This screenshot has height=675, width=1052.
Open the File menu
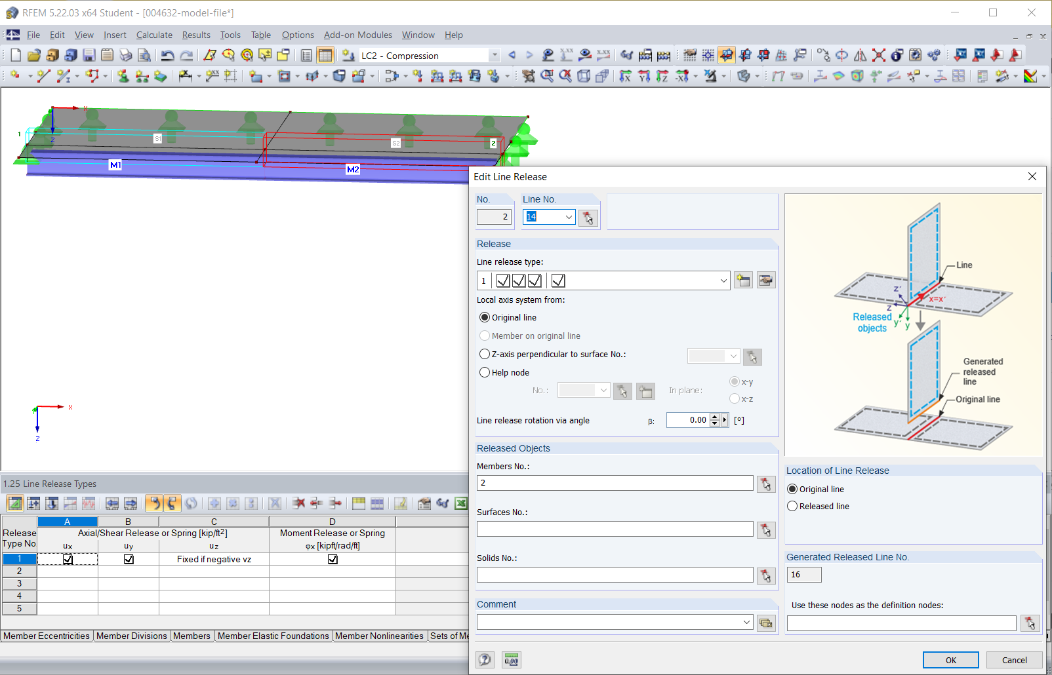click(33, 35)
